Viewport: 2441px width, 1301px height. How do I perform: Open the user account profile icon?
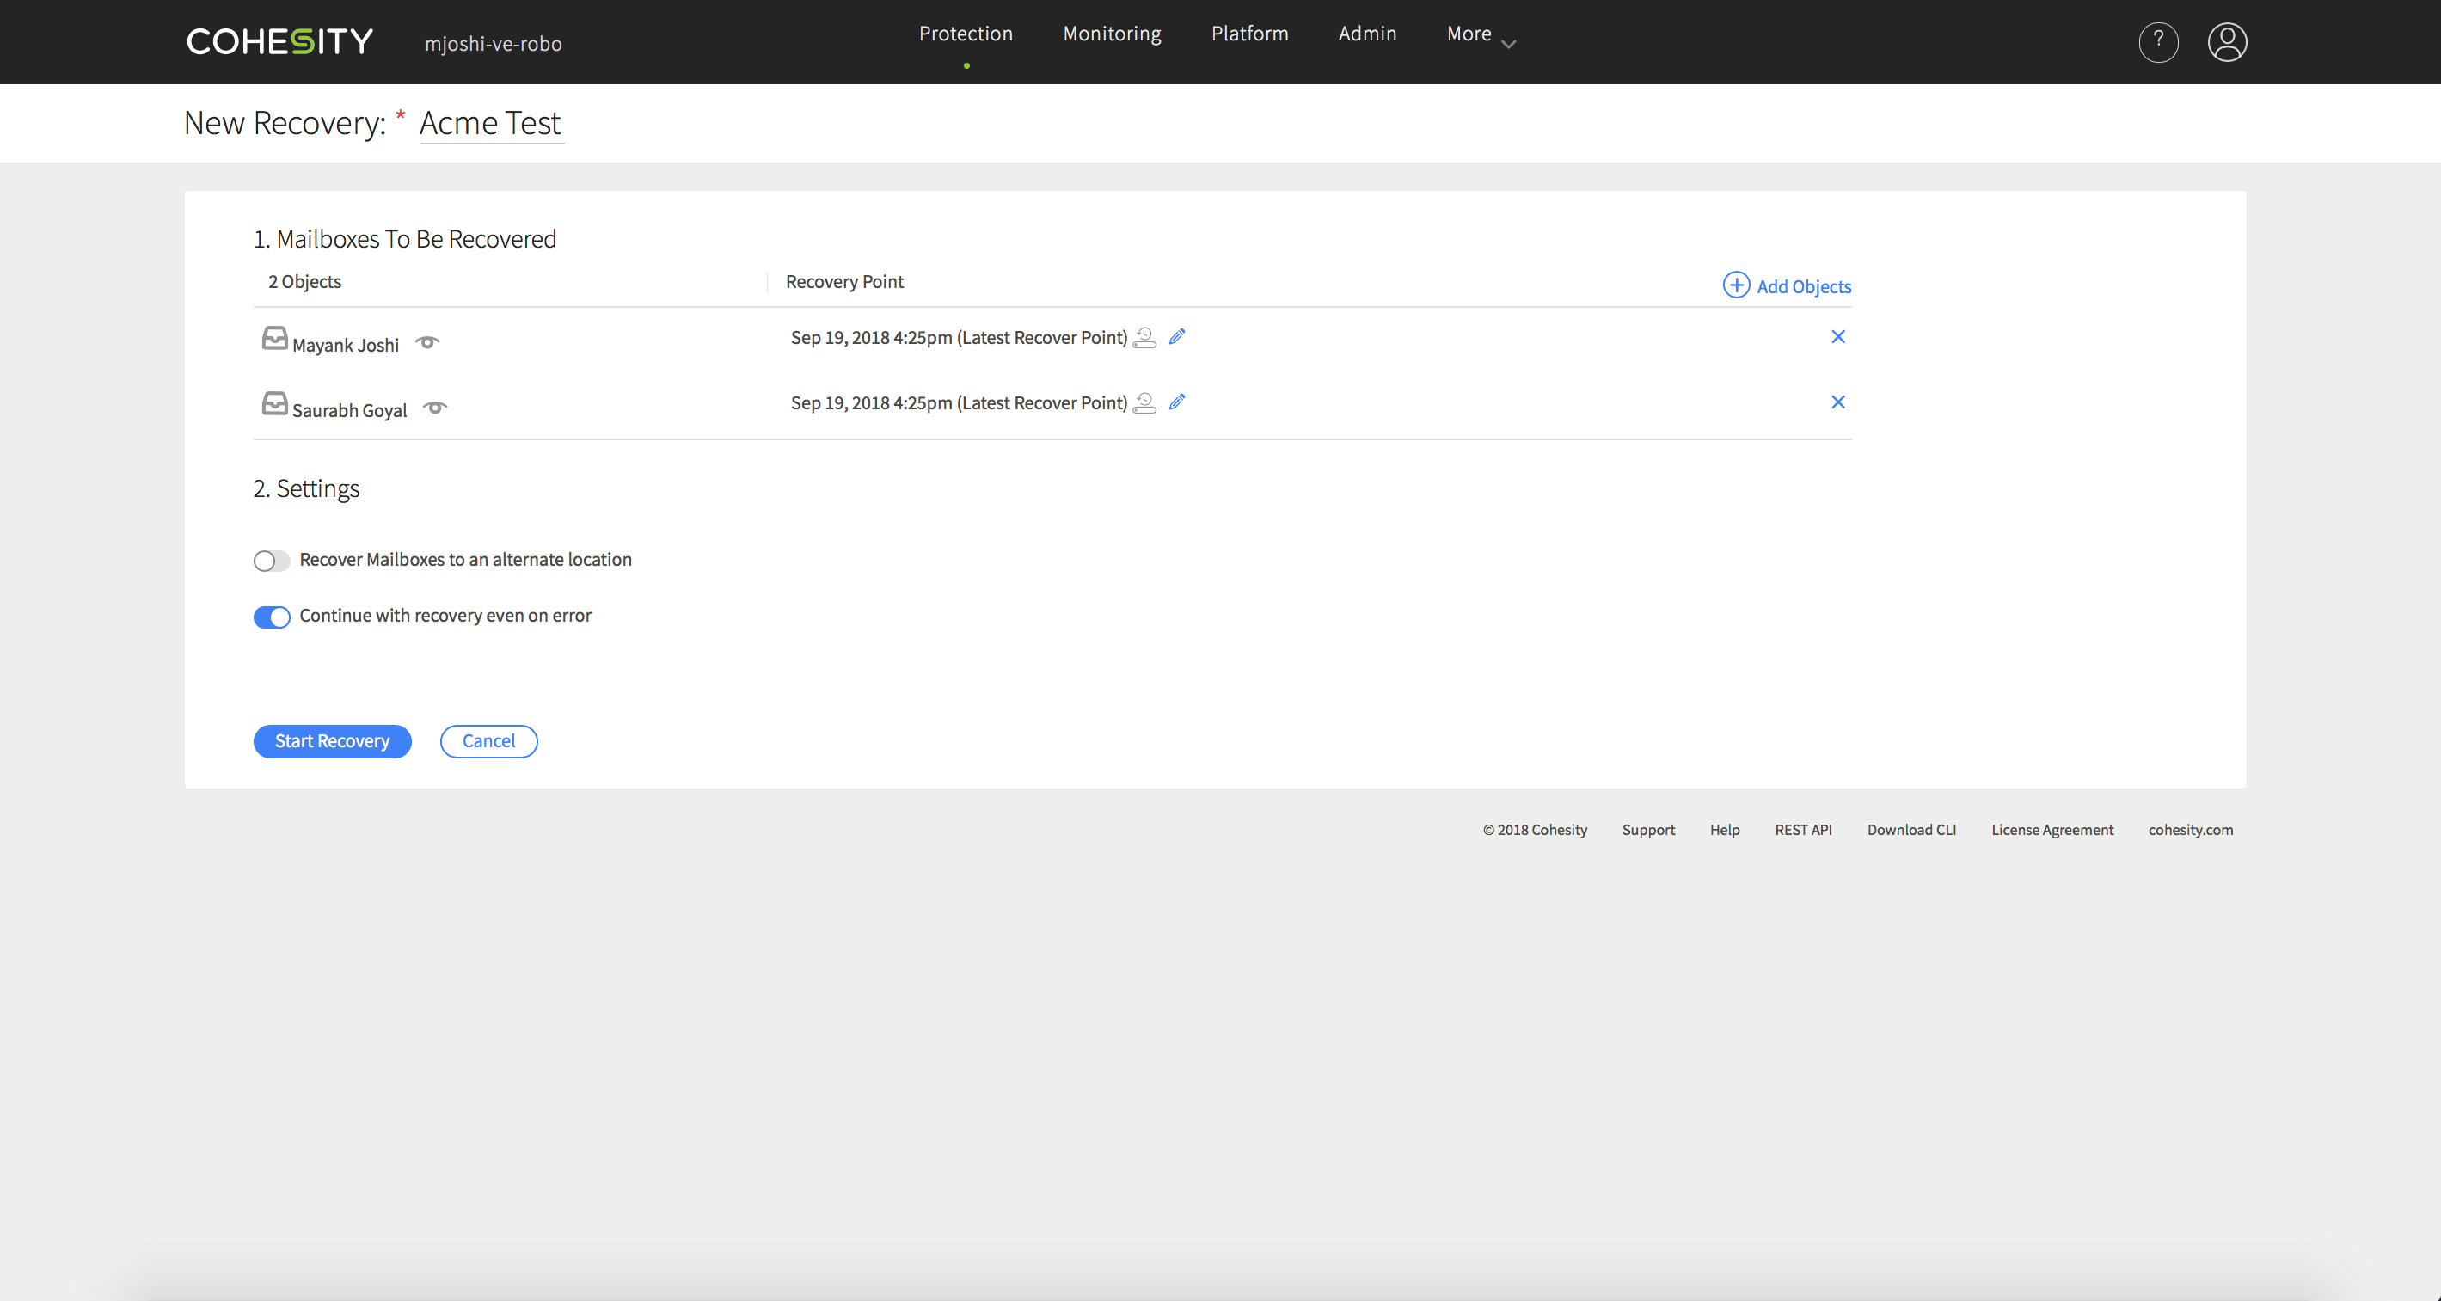click(2227, 41)
